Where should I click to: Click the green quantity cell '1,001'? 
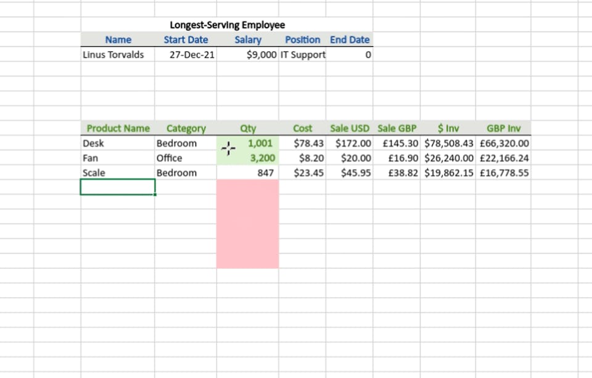click(x=248, y=143)
